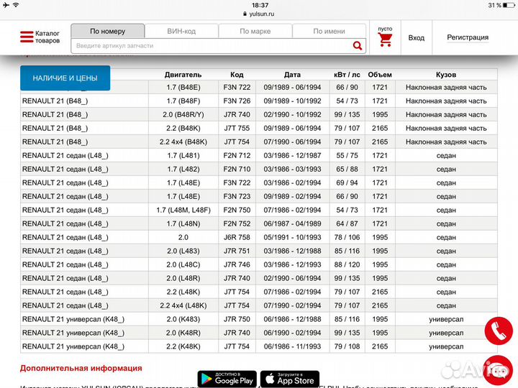518x388 pixels.
Task: Open the Google Play store badge
Action: (226, 378)
